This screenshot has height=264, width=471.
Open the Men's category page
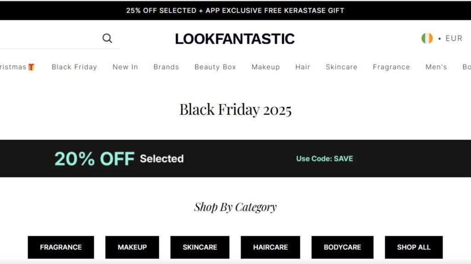436,67
